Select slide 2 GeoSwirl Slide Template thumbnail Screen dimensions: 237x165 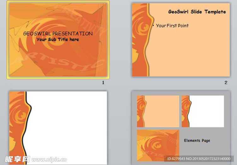point(181,40)
